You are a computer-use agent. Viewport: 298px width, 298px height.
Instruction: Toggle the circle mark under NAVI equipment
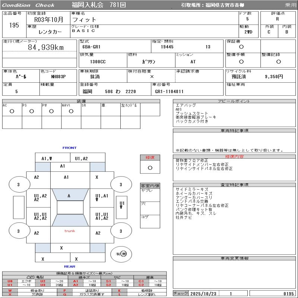point(71,111)
